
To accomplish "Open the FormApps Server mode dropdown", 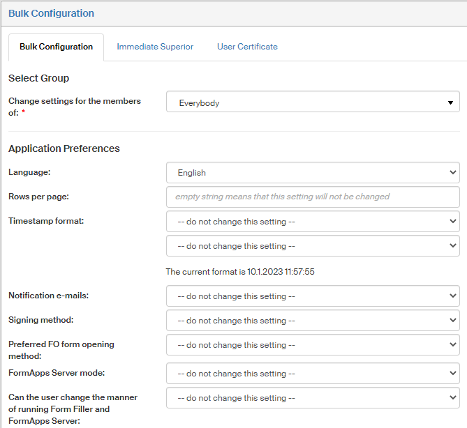I will pos(313,374).
